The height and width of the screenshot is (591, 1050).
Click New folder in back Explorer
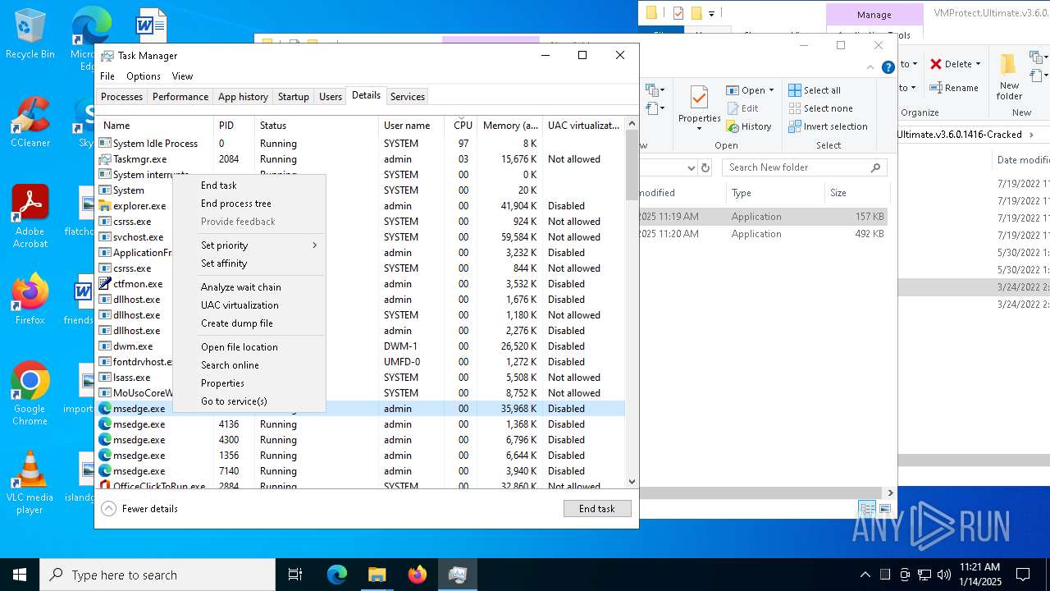coord(1009,78)
